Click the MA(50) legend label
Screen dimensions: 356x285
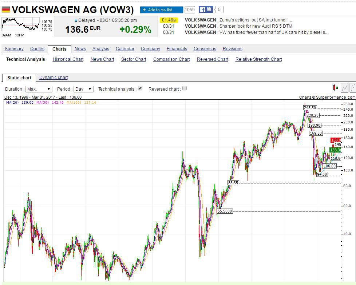point(43,103)
